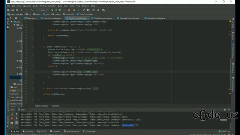Open the Refactor menu
This screenshot has height=135, width=240.
click(52, 6)
